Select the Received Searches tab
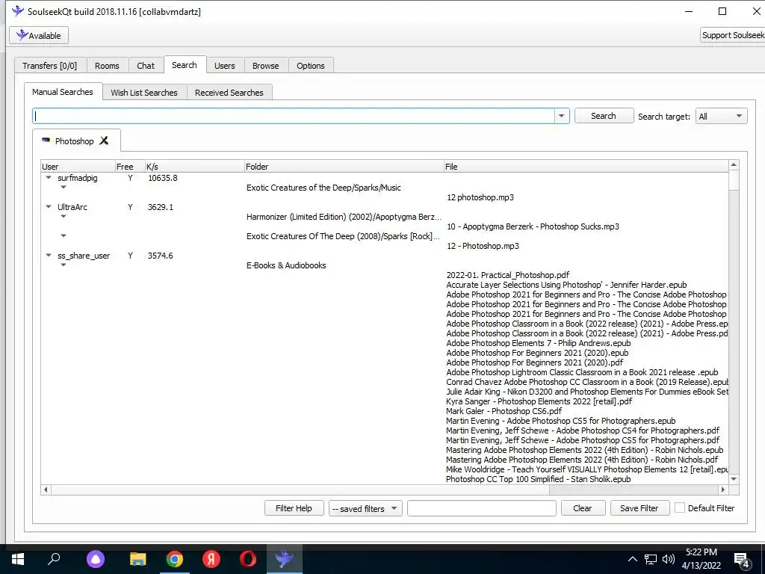The image size is (765, 574). click(229, 92)
